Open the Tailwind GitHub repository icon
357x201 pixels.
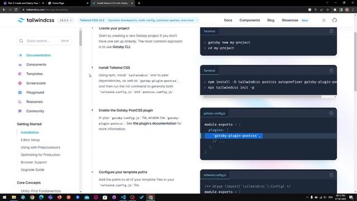[335, 20]
